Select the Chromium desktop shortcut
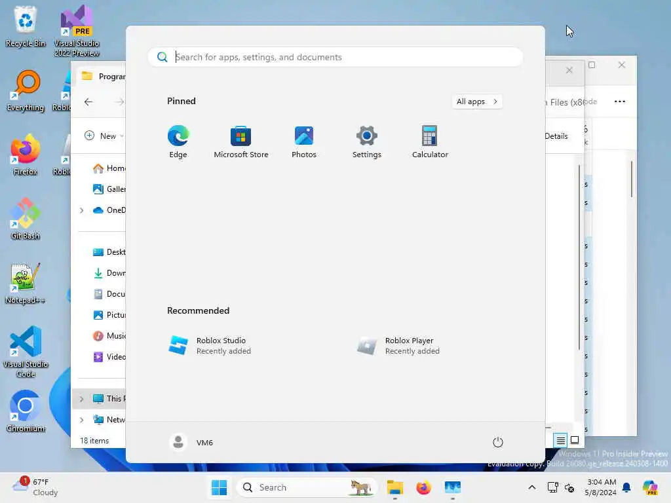 pyautogui.click(x=26, y=411)
